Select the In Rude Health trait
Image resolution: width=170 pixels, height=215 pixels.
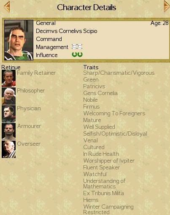click(x=101, y=154)
